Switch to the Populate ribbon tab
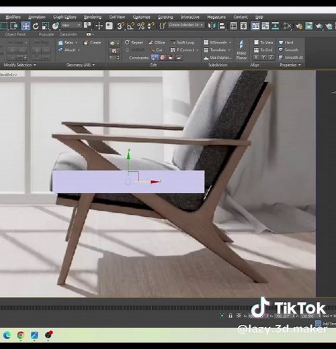This screenshot has width=336, height=349. [46, 34]
